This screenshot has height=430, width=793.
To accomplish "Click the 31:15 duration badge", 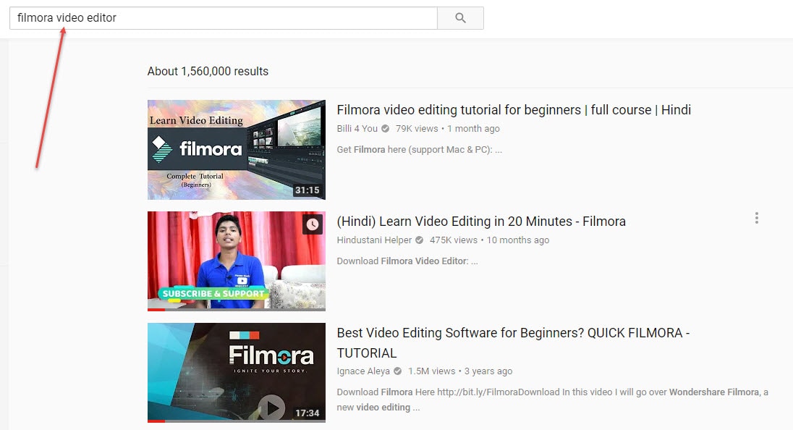I will (308, 190).
